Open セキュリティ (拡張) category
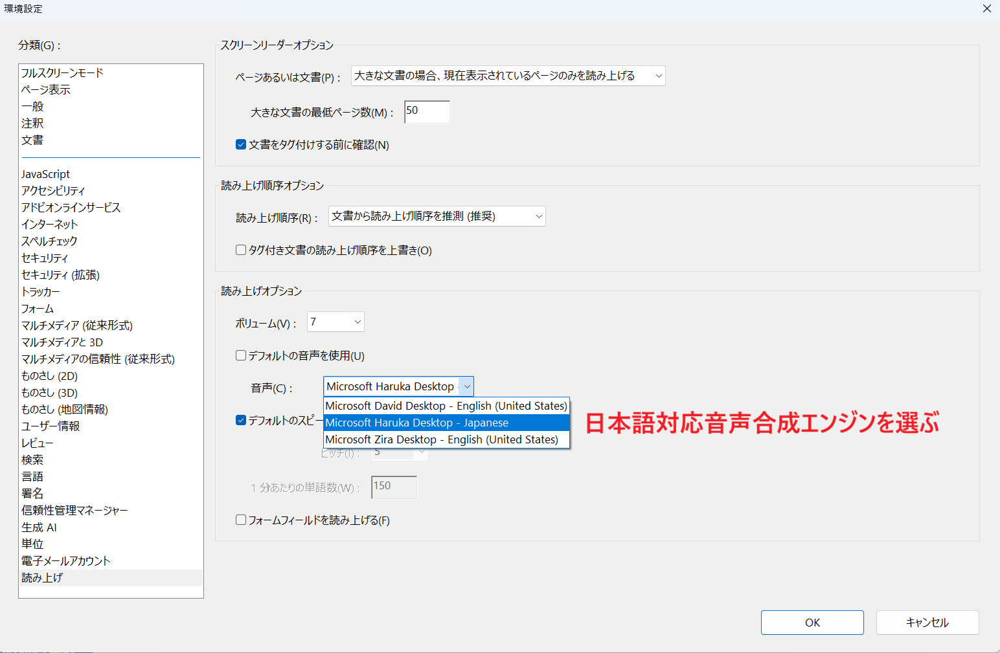The image size is (1000, 653). click(x=60, y=275)
